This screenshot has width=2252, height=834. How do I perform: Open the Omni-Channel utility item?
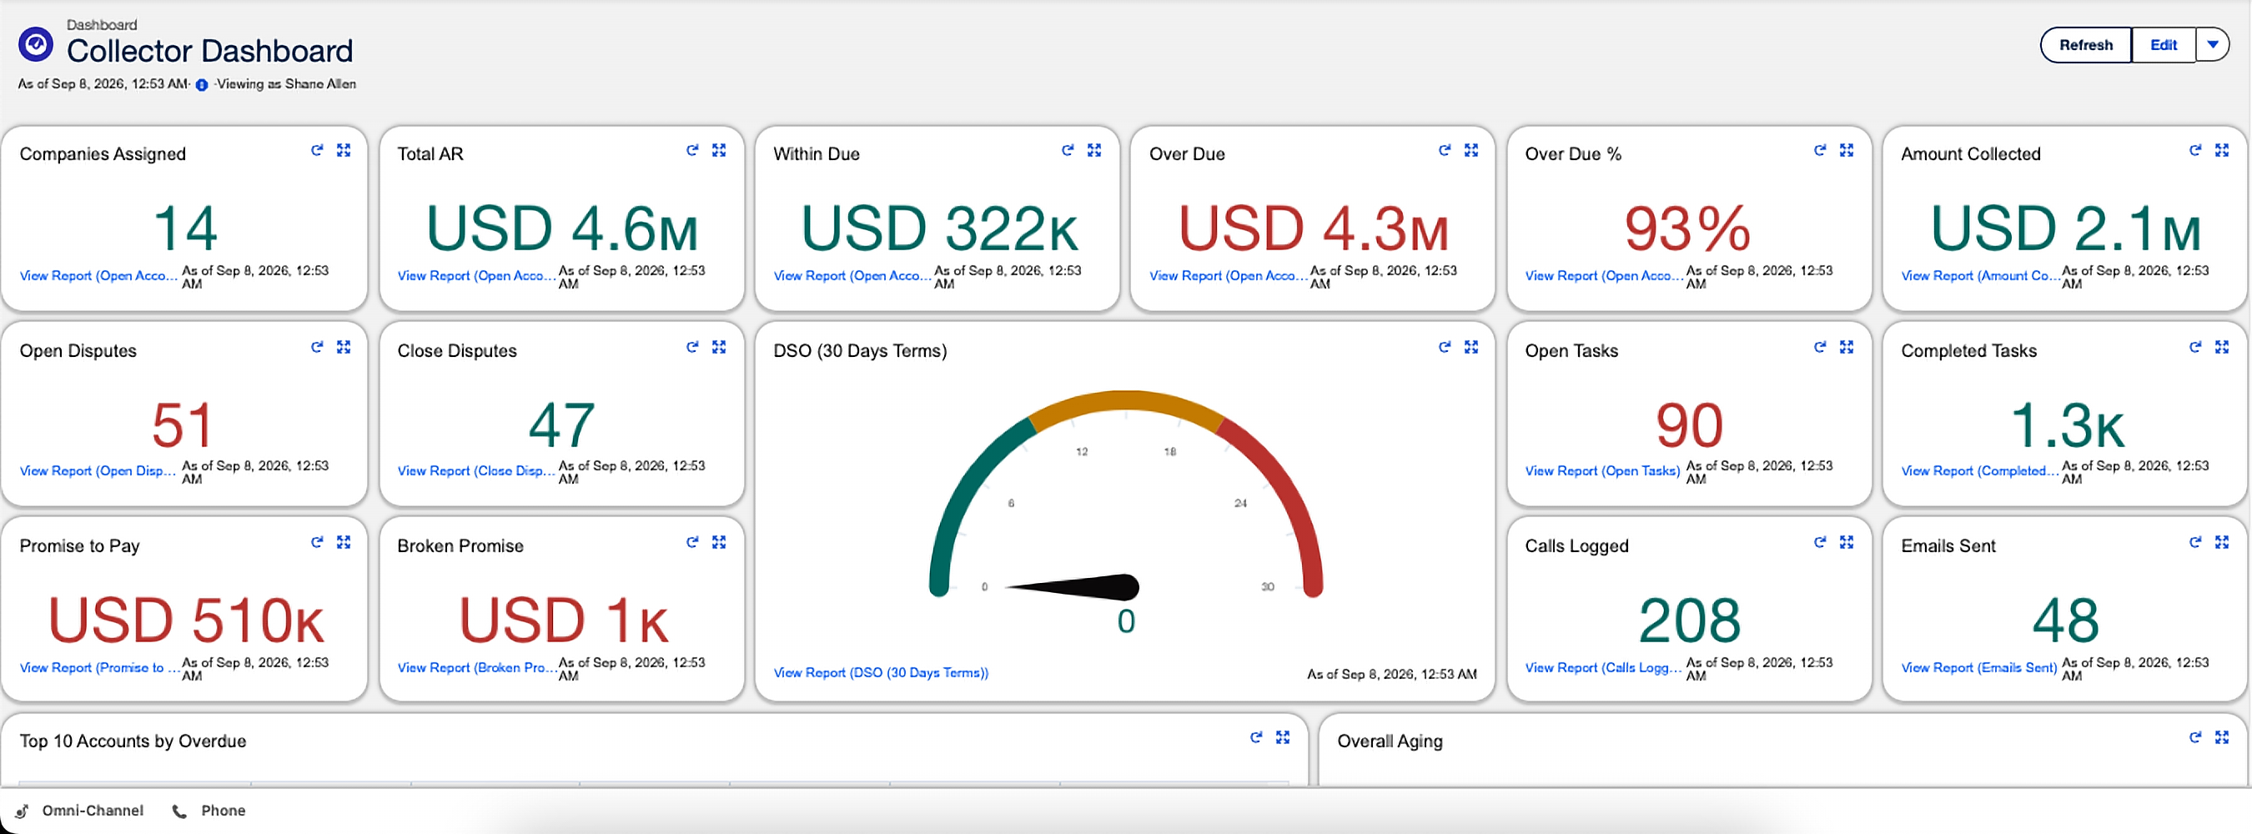[79, 811]
